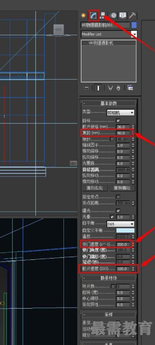Click the Pin Stack icon

(86, 88)
